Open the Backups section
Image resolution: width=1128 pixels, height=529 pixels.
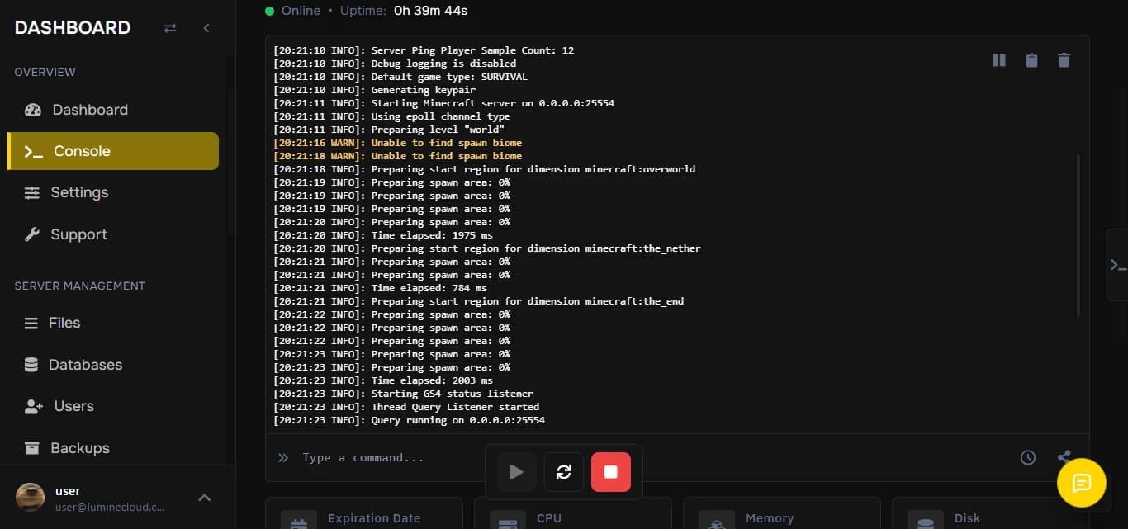pyautogui.click(x=113, y=448)
